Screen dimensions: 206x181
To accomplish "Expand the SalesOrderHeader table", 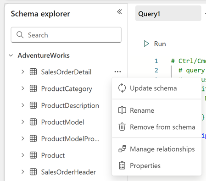I will click(23, 172).
